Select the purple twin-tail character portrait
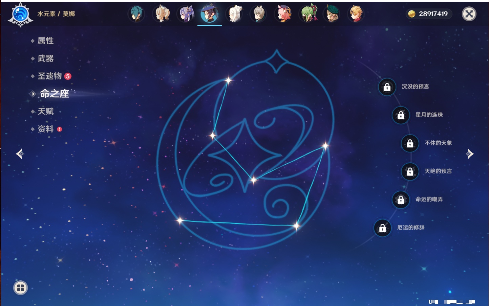 click(186, 14)
